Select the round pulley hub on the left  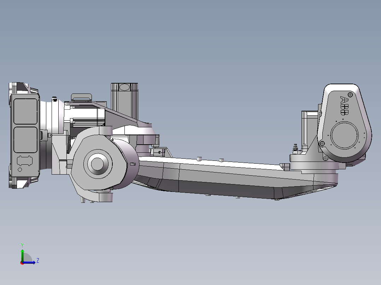point(98,163)
